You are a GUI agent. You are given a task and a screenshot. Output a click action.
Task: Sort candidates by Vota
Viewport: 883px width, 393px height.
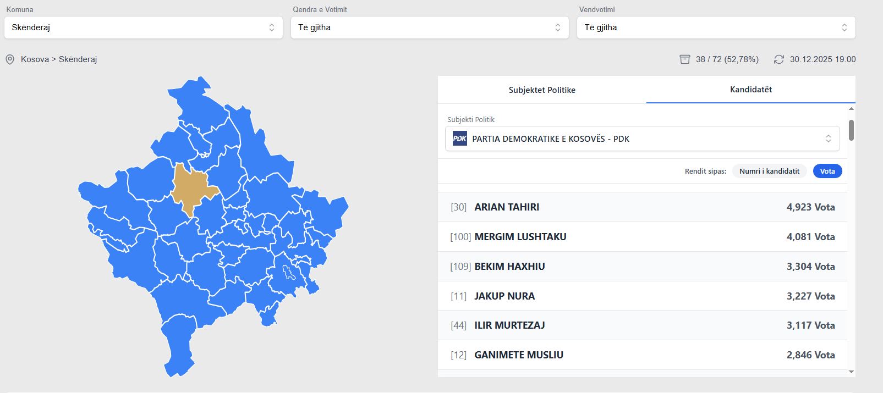pyautogui.click(x=827, y=171)
